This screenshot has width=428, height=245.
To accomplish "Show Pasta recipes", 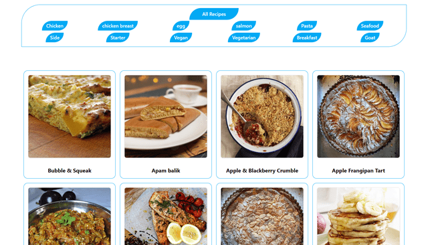I will [307, 25].
